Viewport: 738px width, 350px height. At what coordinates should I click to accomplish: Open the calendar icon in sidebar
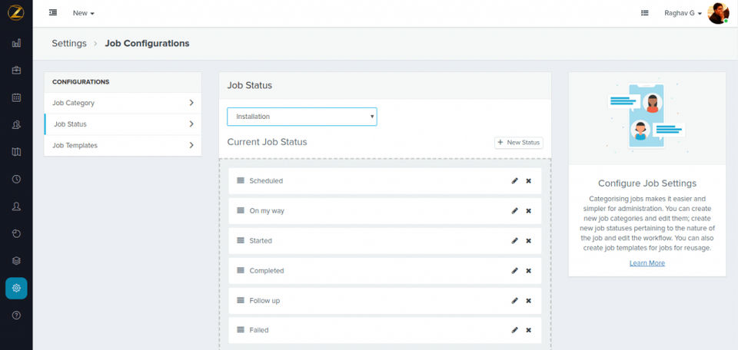[16, 97]
